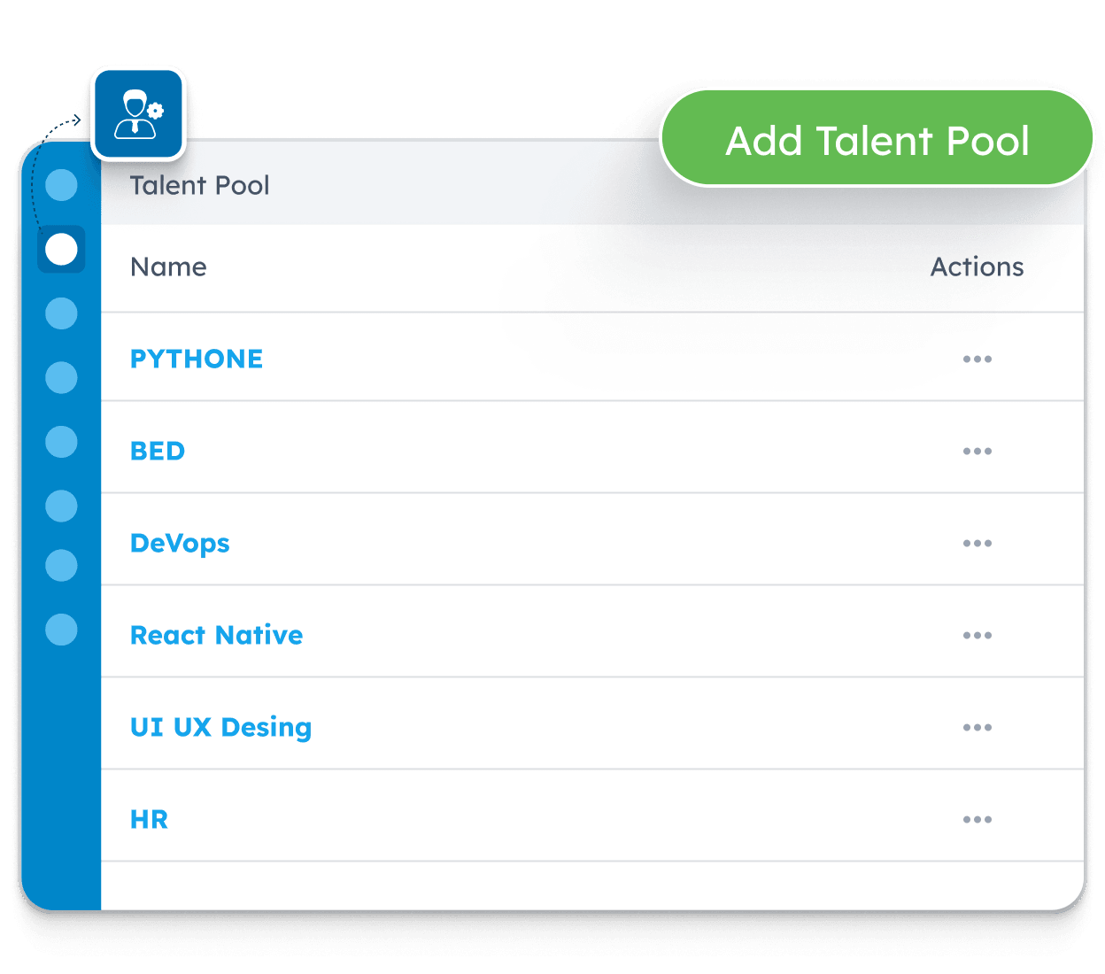Open three-dot actions for DeVops
The image size is (1105, 974).
977,544
